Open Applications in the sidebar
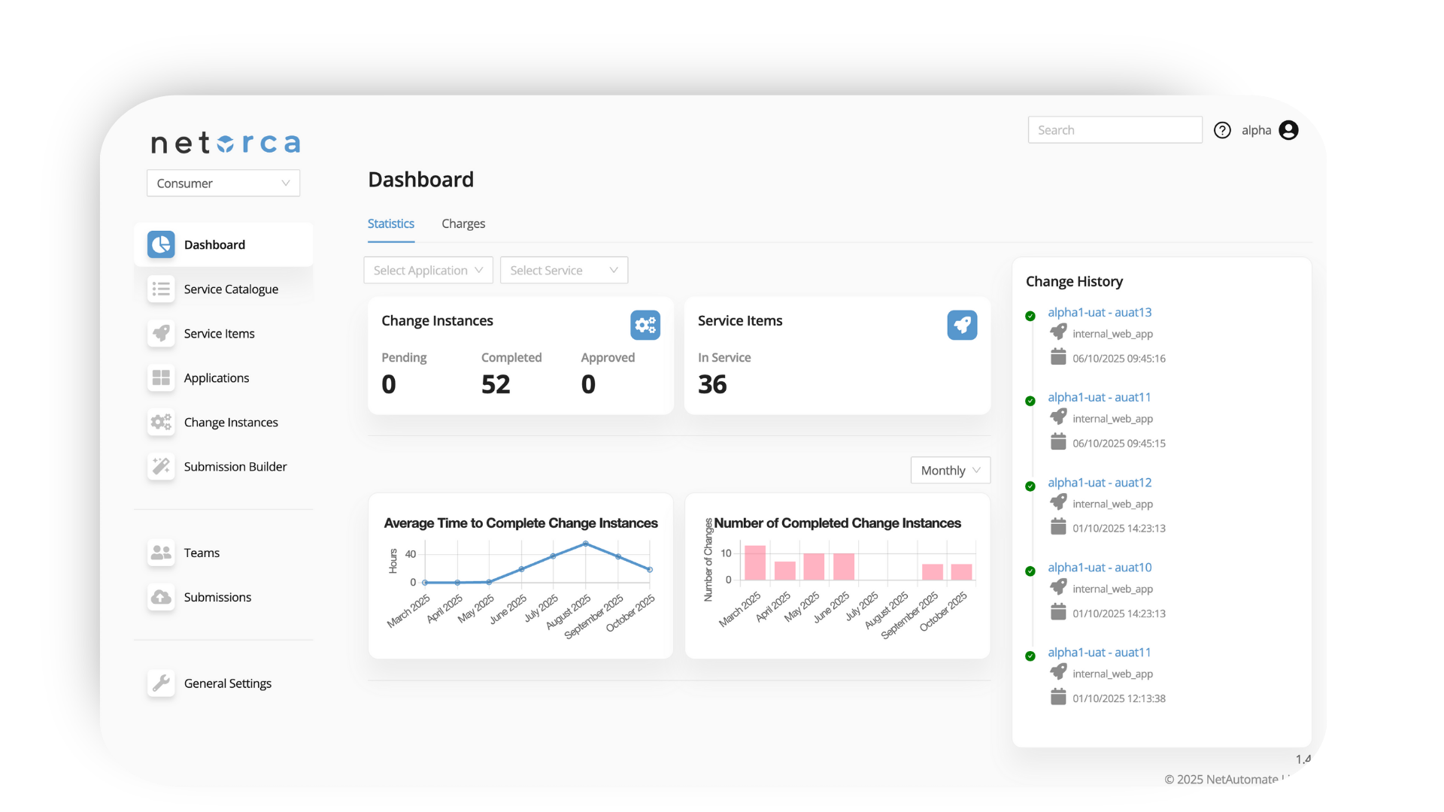This screenshot has width=1444, height=812. point(216,378)
